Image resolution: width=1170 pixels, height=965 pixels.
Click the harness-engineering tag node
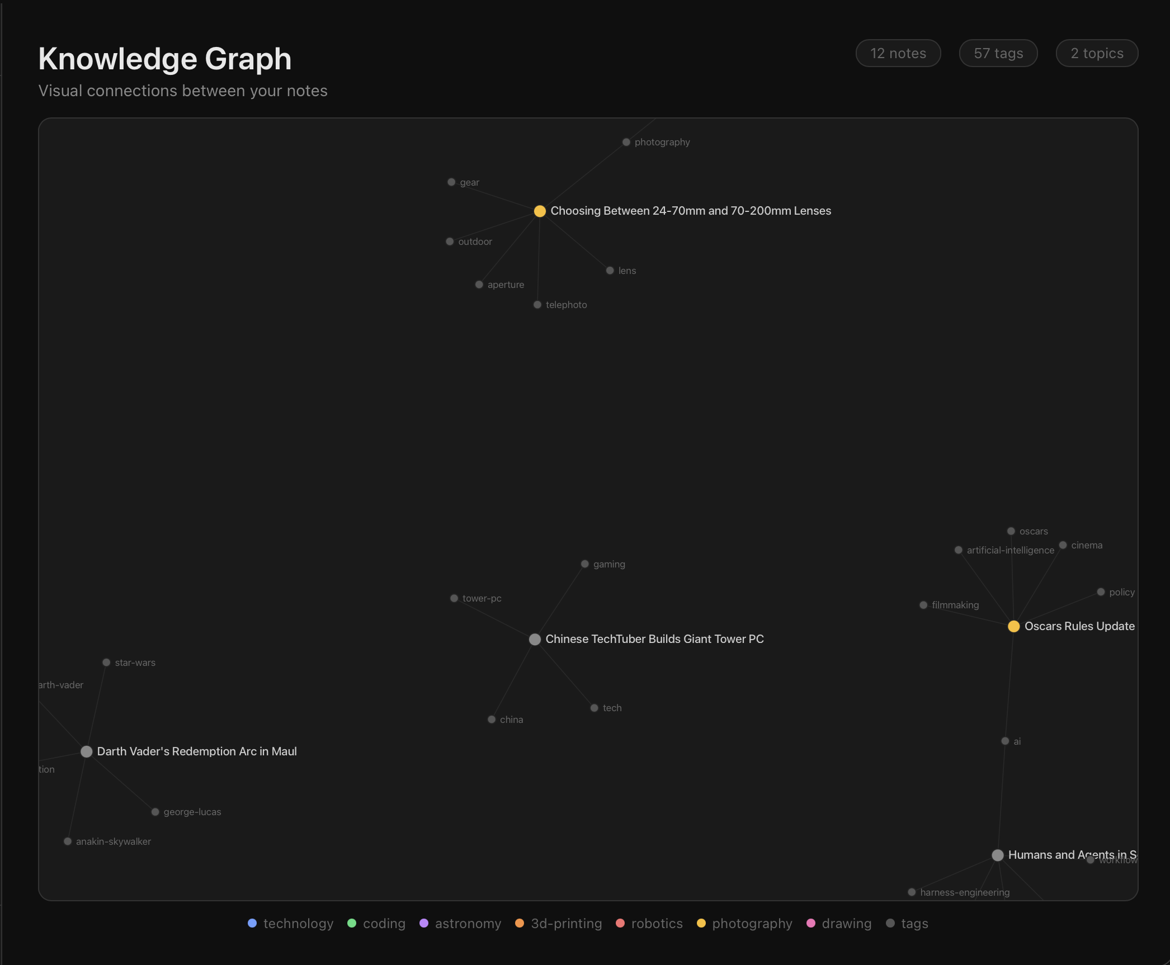[912, 893]
